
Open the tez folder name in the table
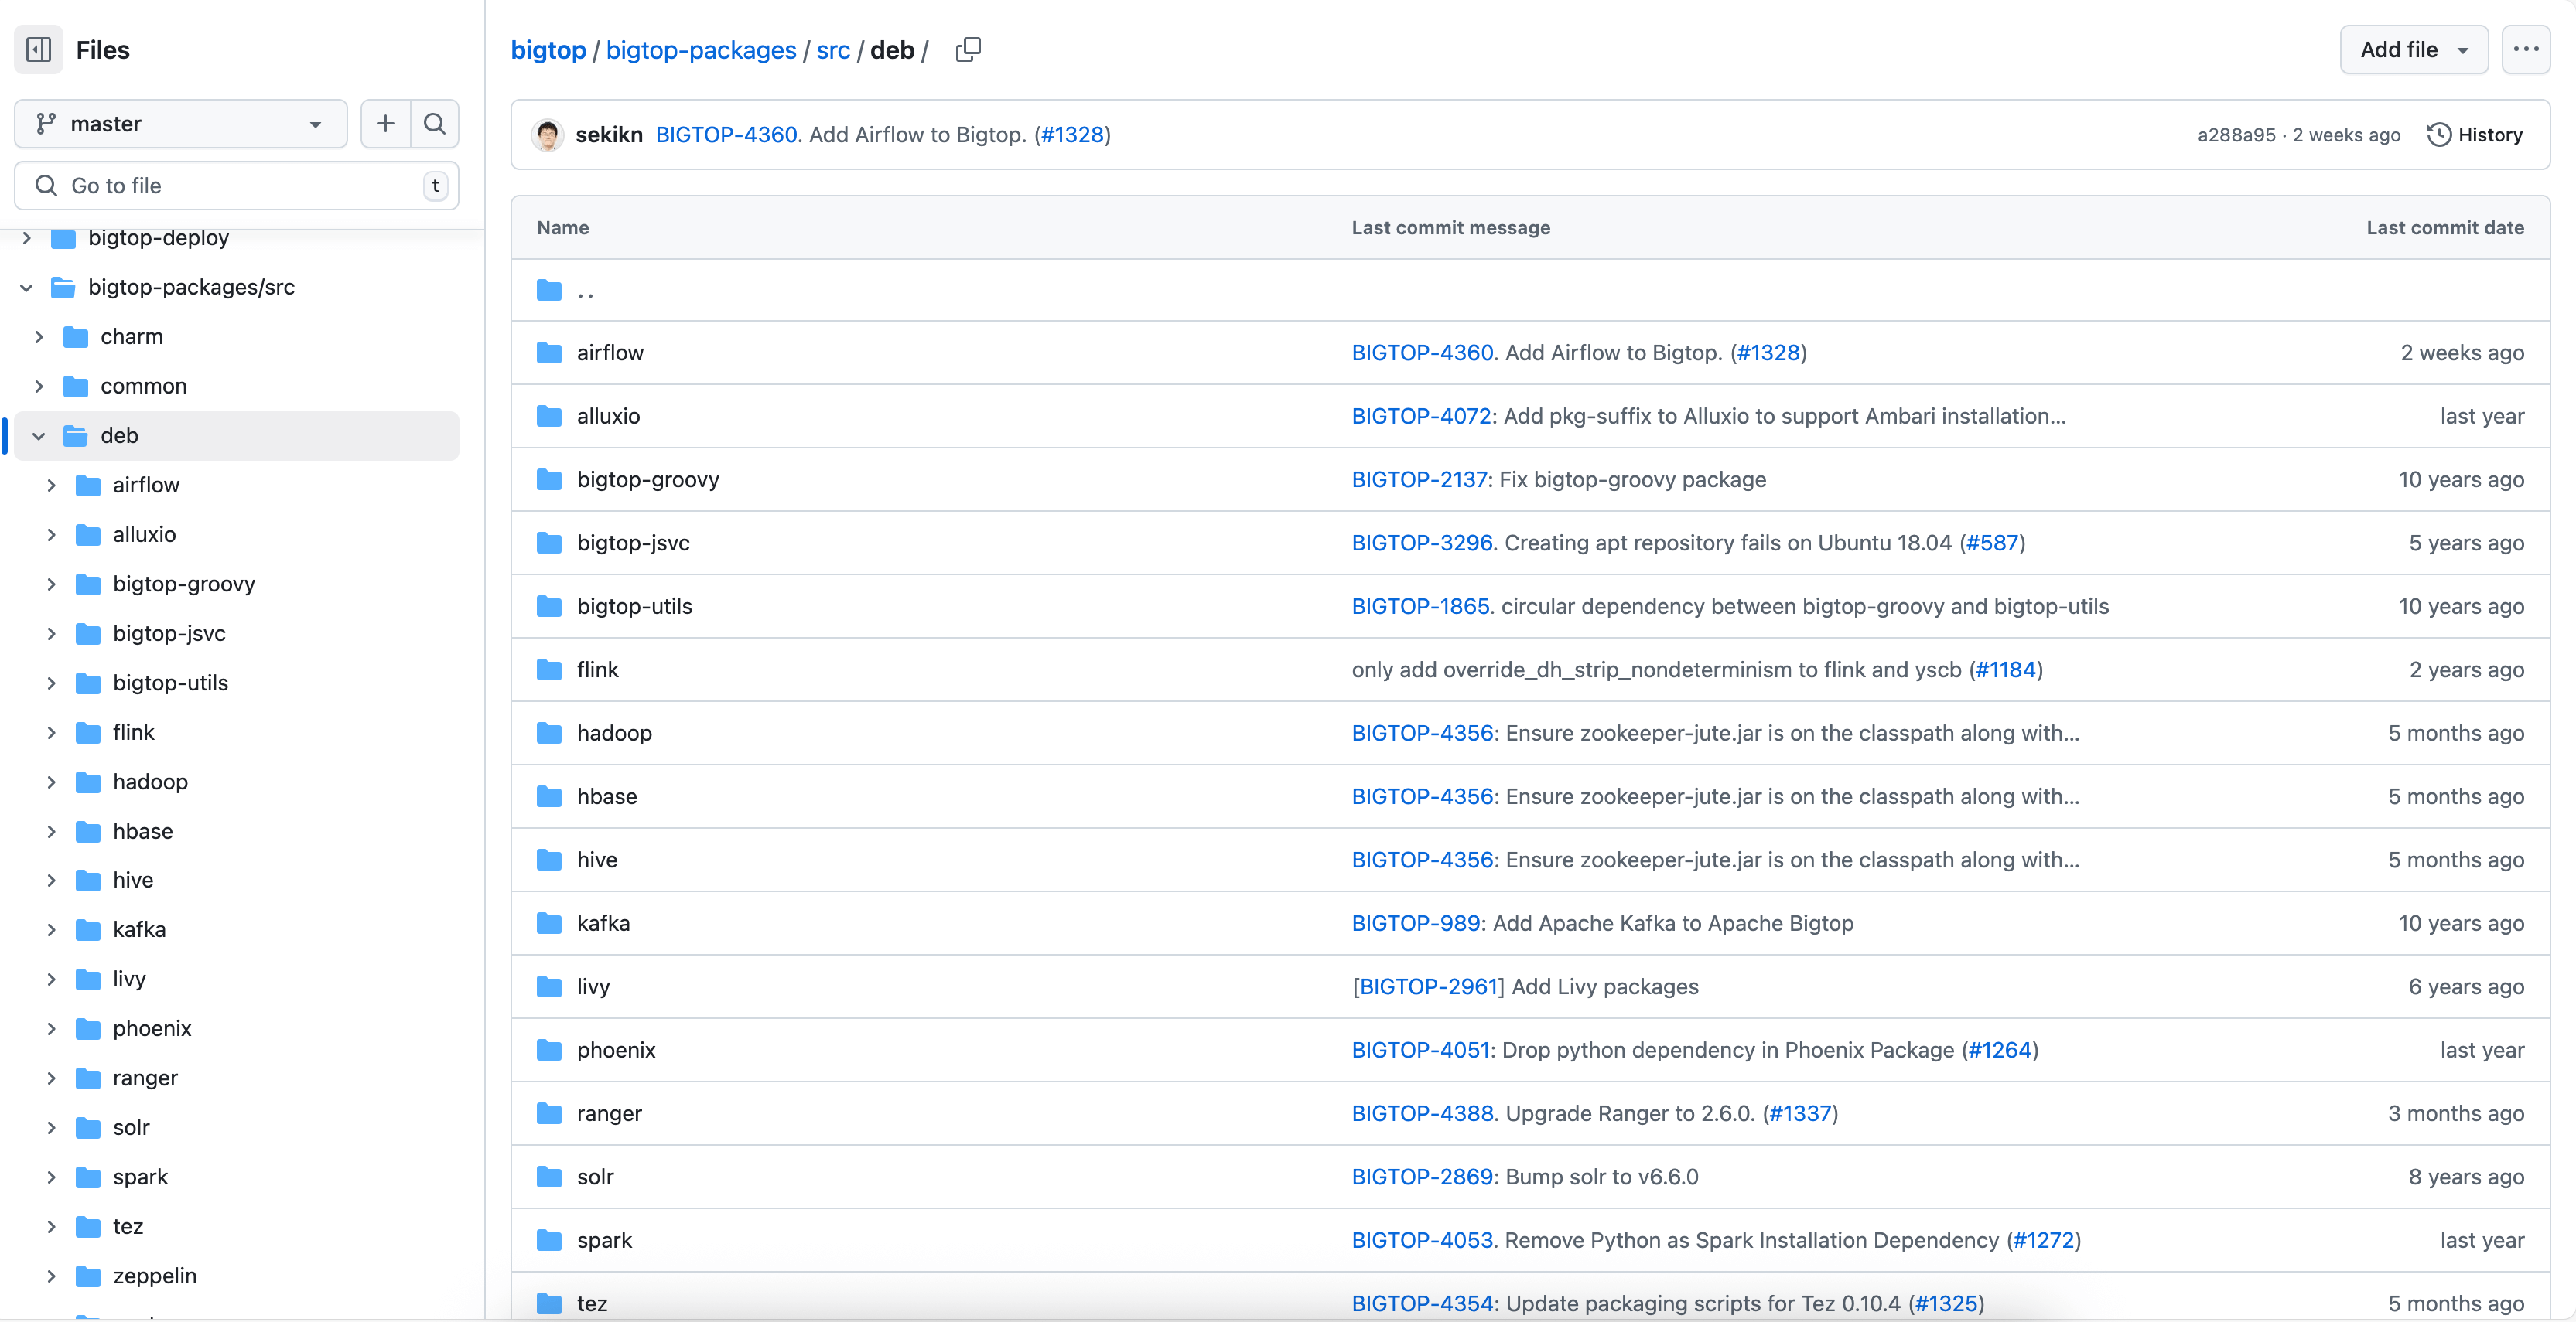592,1303
